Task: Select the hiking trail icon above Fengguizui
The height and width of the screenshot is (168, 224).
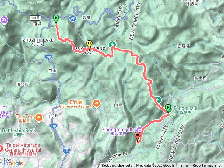Action: (158, 100)
